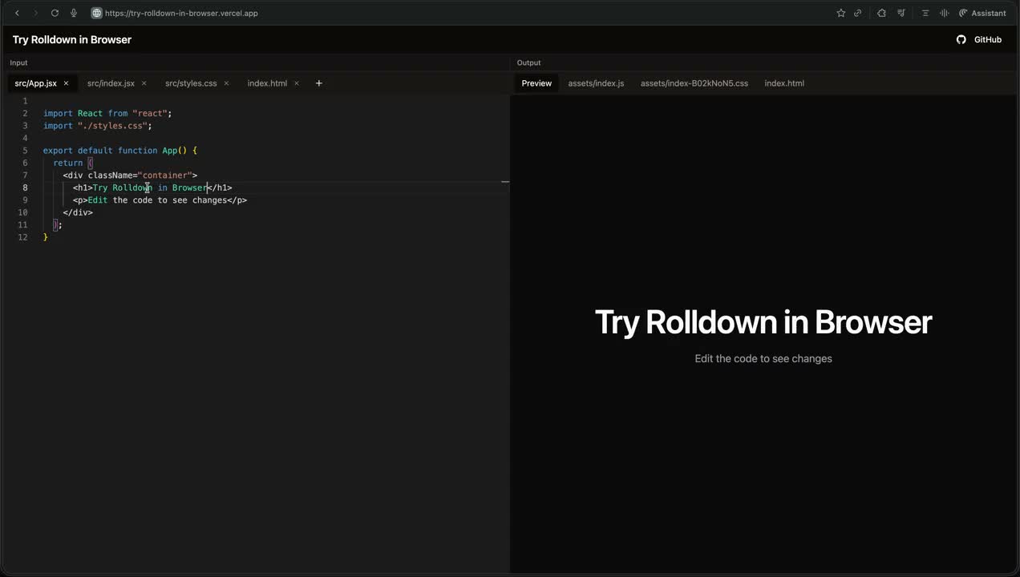Click the preview heading Try Rolldown in Browser
The image size is (1020, 577).
(763, 322)
